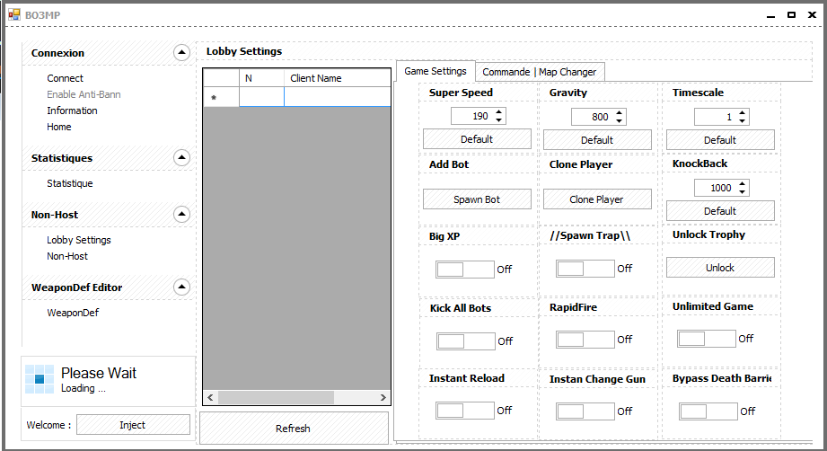Click N column header in client table

point(261,78)
